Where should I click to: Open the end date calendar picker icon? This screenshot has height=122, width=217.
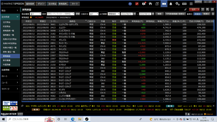[x=153, y=14]
